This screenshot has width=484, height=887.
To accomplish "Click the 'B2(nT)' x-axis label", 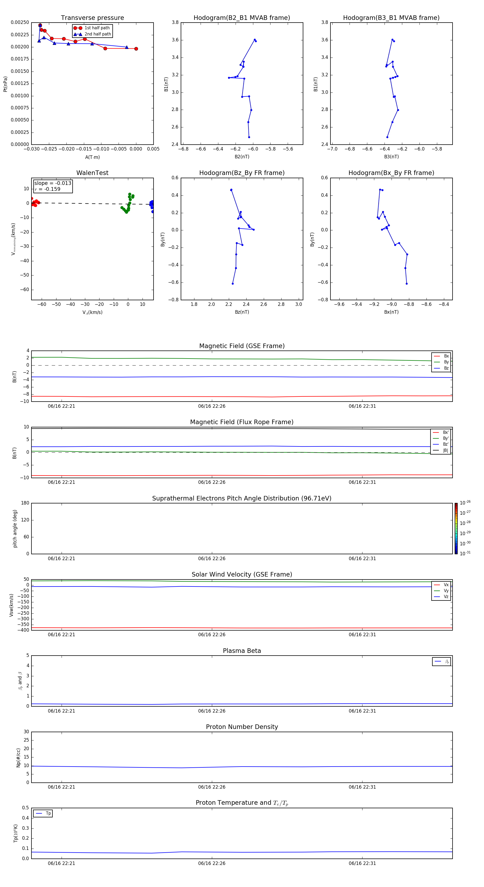I will click(242, 157).
